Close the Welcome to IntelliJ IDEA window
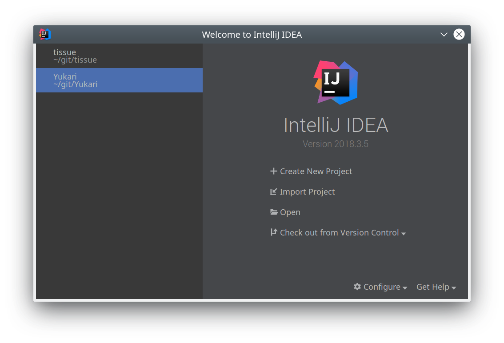 tap(459, 34)
